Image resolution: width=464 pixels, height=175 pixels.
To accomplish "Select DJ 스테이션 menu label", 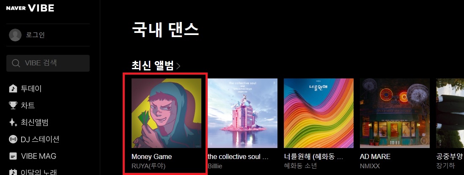I will point(40,139).
